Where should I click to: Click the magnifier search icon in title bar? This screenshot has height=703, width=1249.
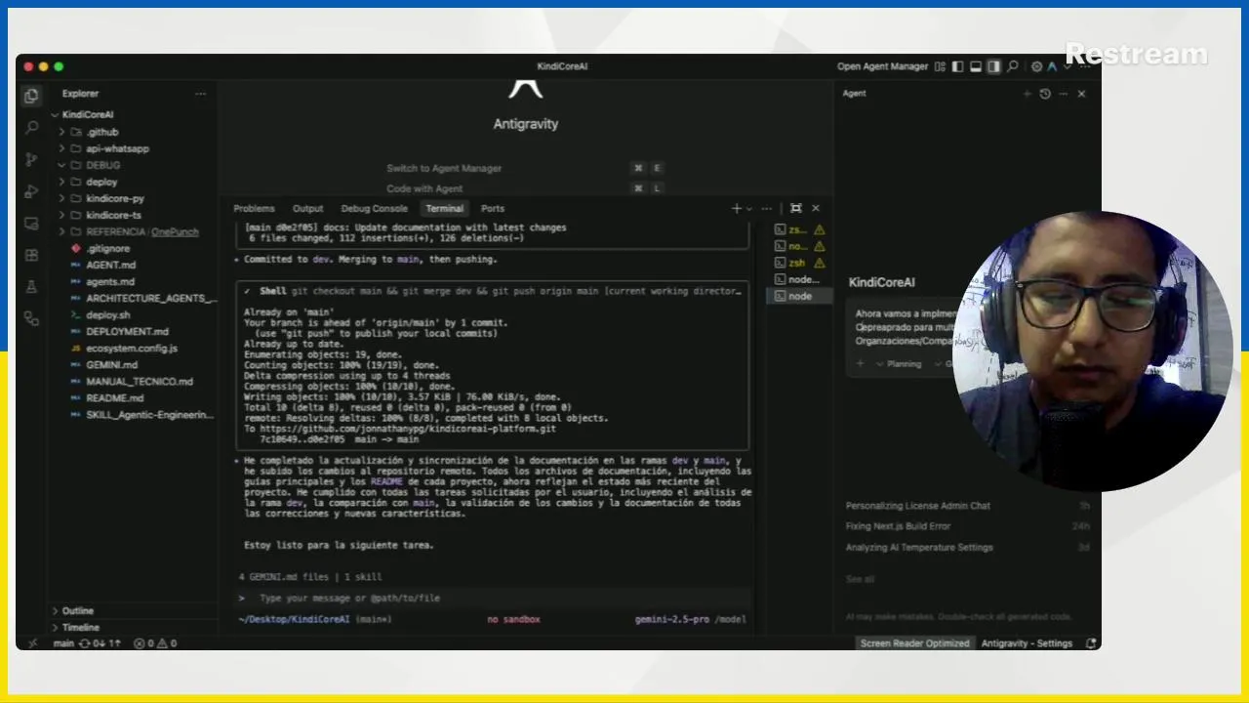1012,66
